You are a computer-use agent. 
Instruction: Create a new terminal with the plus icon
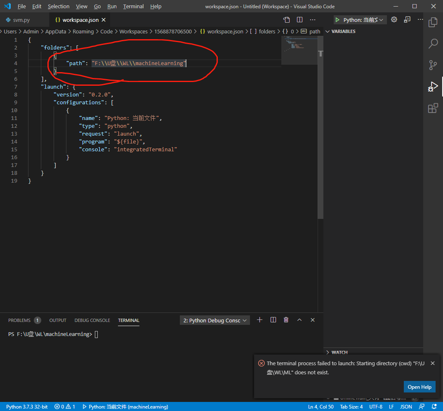259,320
